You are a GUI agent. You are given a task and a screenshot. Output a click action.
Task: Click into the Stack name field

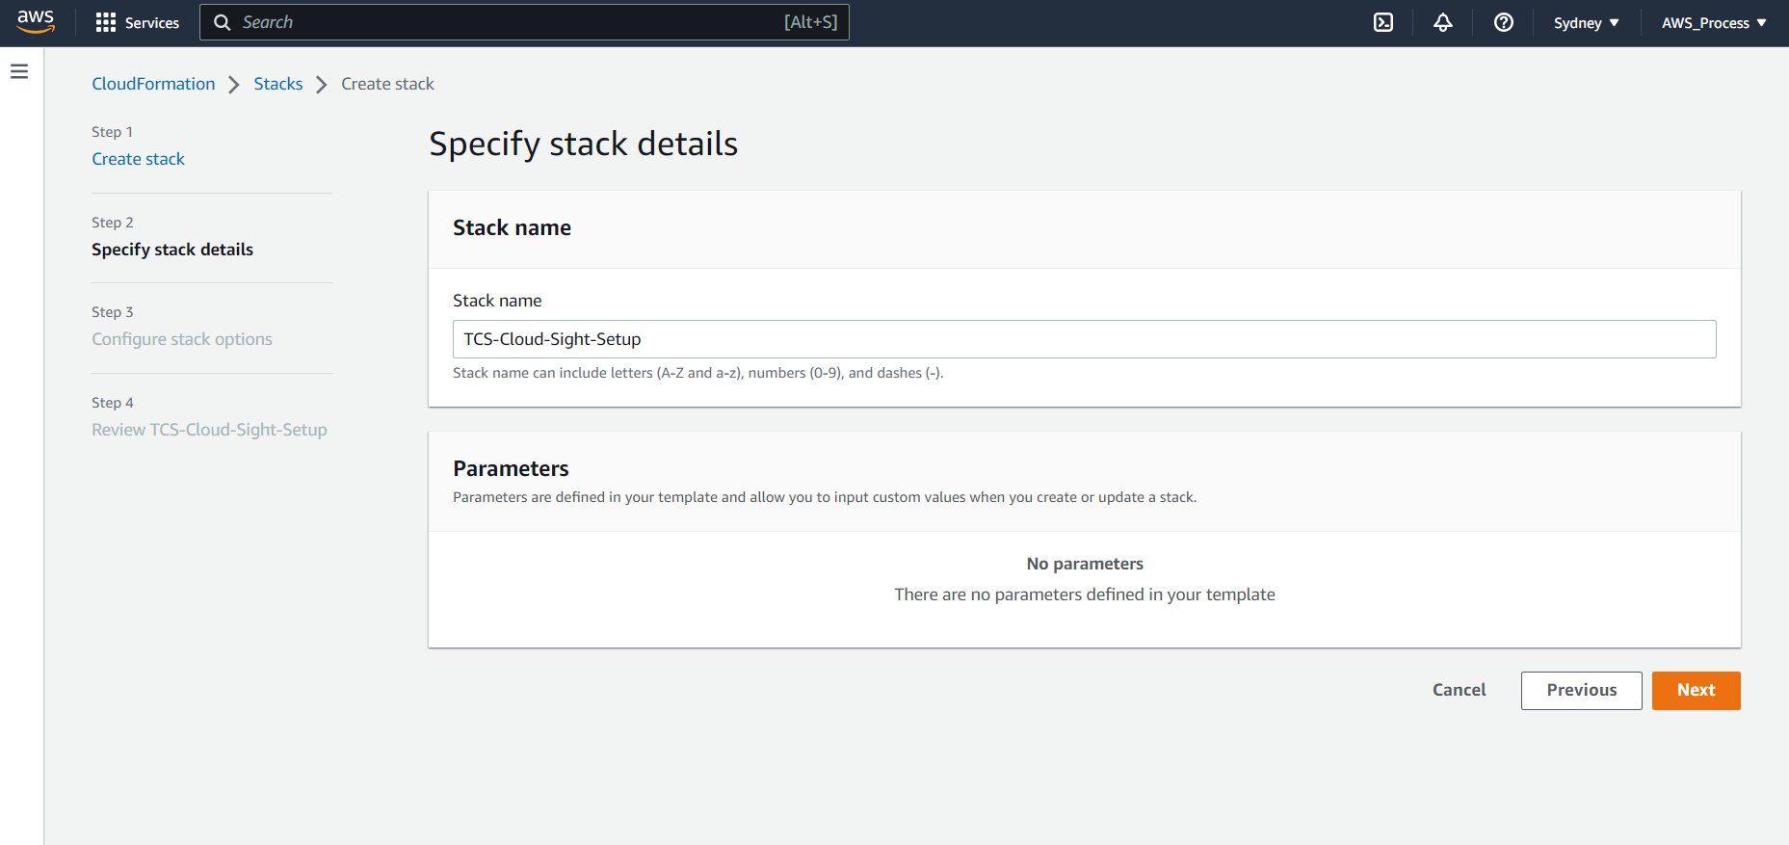[x=1084, y=339]
